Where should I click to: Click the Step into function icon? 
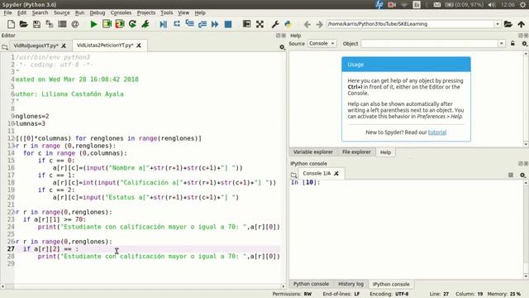[x=189, y=24]
